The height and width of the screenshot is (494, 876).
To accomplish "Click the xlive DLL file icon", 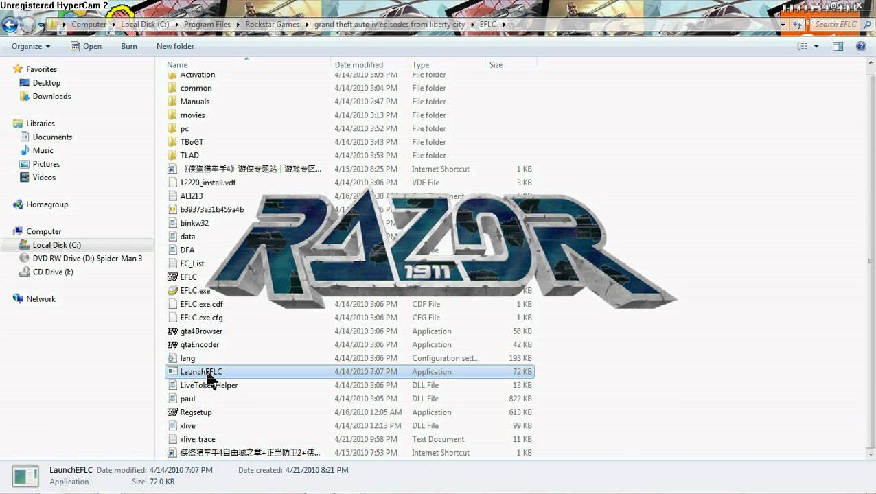I will (173, 425).
